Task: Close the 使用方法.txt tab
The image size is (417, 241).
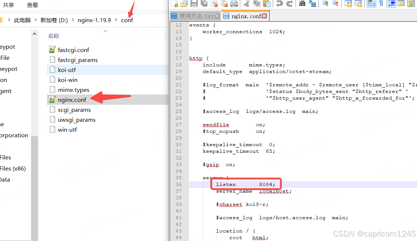Action: [217, 16]
